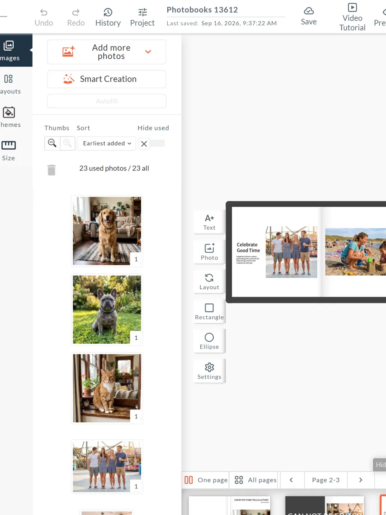Add a Photo placeholder to page
Image resolution: width=386 pixels, height=515 pixels.
(x=209, y=252)
